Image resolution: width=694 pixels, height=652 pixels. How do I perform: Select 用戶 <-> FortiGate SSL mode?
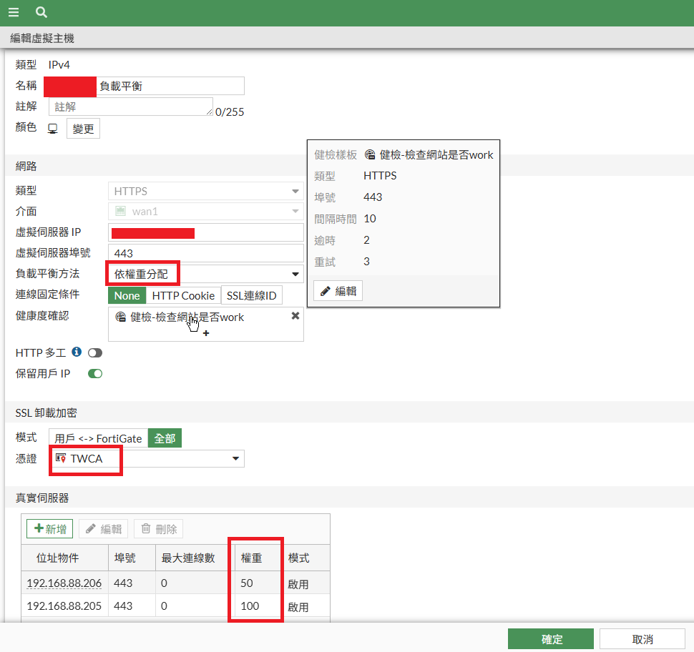point(98,438)
